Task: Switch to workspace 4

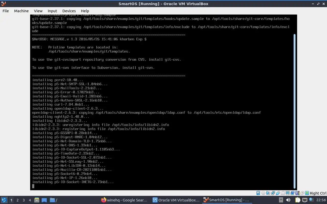Action: [x=30, y=200]
